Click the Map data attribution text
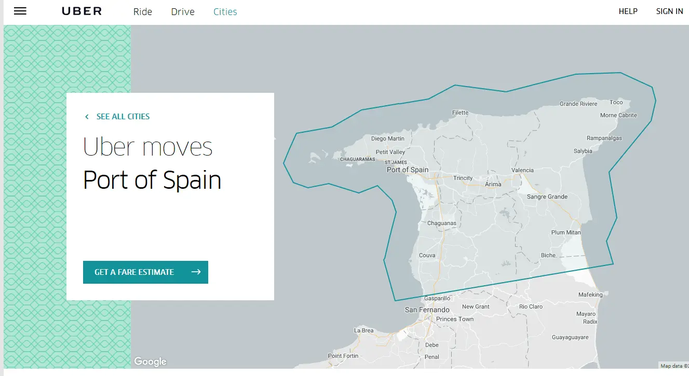Screen dimensions: 689x376 pos(673,366)
